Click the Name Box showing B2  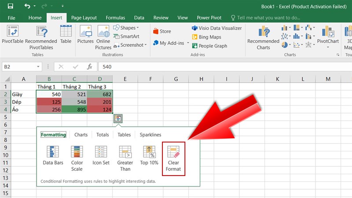pyautogui.click(x=19, y=67)
